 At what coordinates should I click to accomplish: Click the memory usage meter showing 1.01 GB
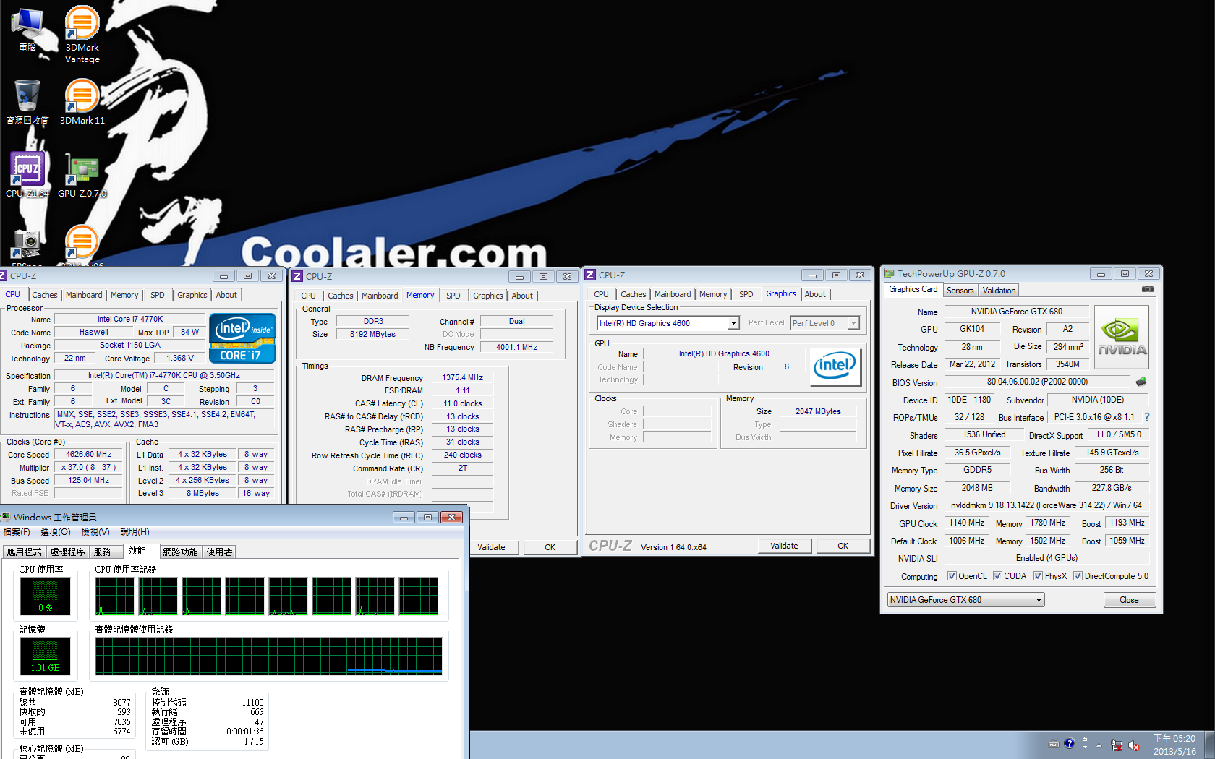pyautogui.click(x=45, y=656)
